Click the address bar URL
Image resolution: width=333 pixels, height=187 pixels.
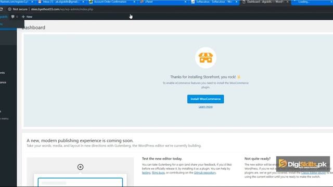tap(62, 9)
